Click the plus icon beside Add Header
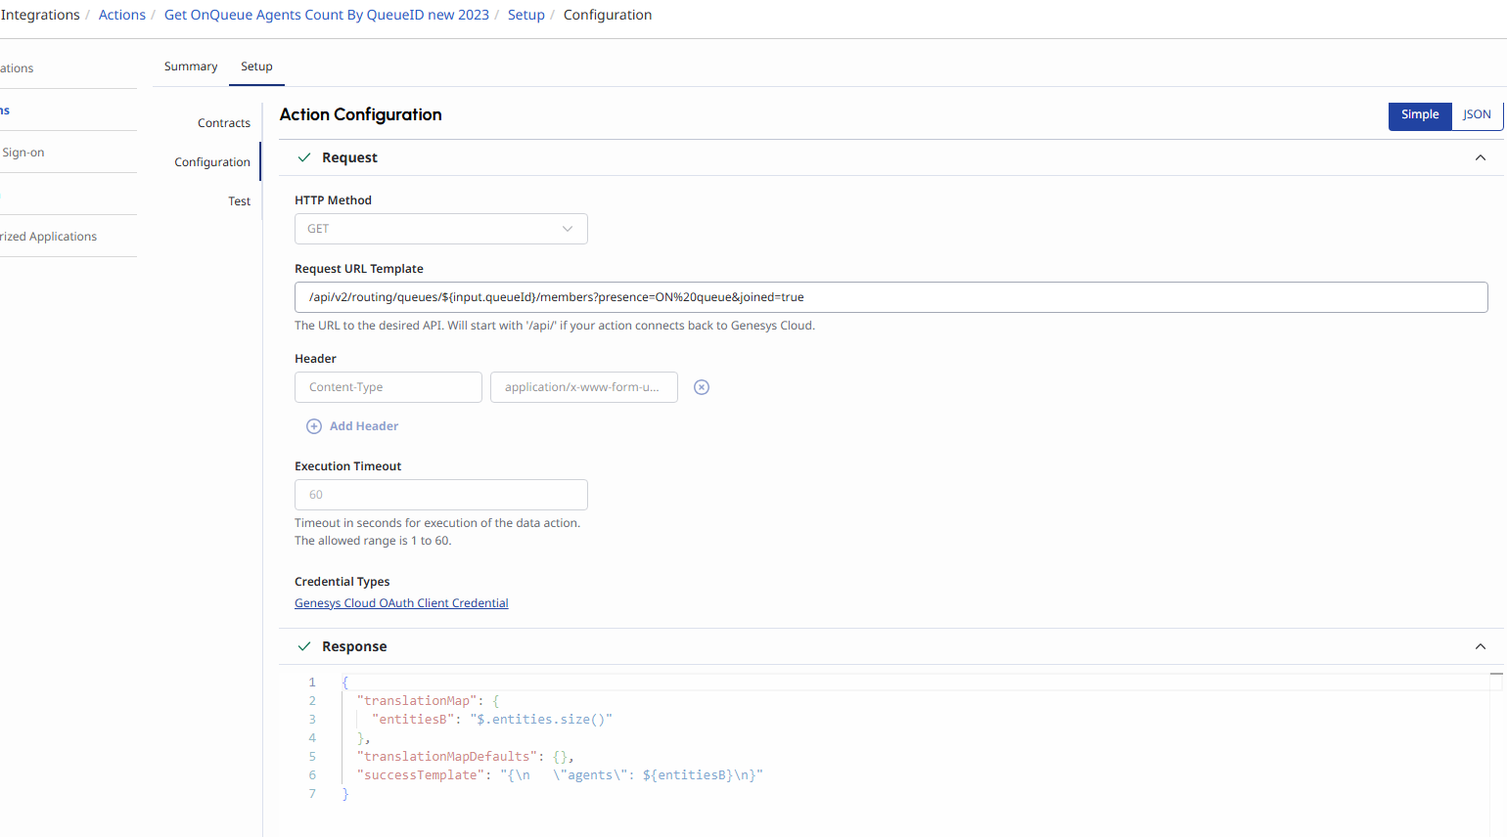 (314, 426)
